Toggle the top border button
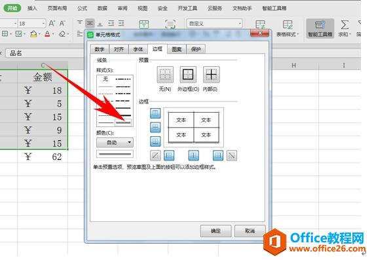370x260 pixels. pyautogui.click(x=155, y=113)
